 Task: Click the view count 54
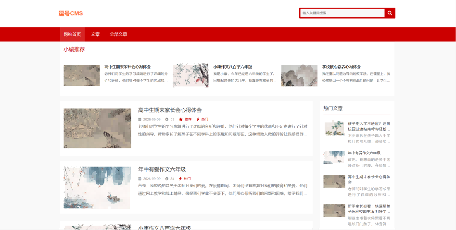[x=173, y=179]
